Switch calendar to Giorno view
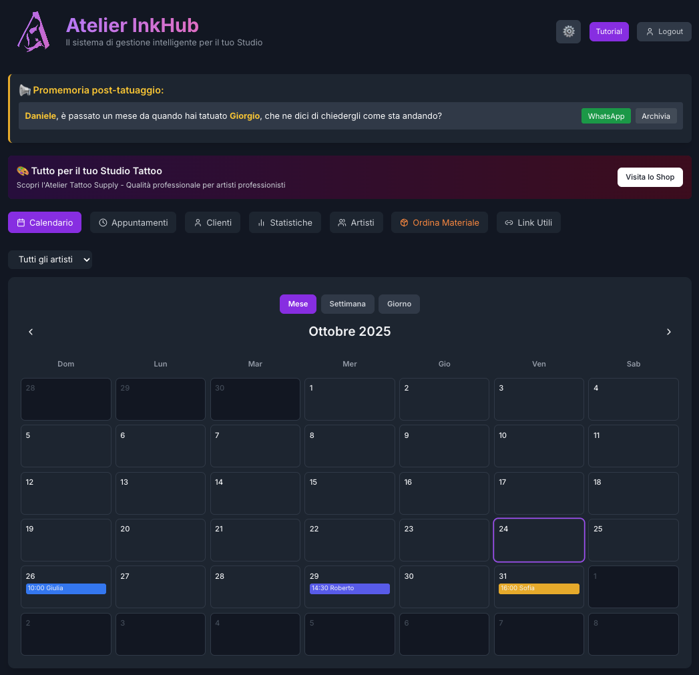The width and height of the screenshot is (699, 675). tap(399, 304)
